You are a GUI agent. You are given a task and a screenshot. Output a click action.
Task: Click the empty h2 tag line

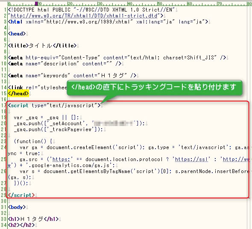click(x=21, y=225)
